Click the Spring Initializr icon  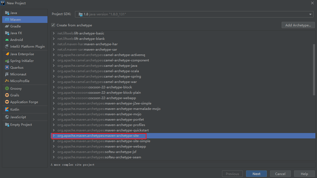click(7, 61)
